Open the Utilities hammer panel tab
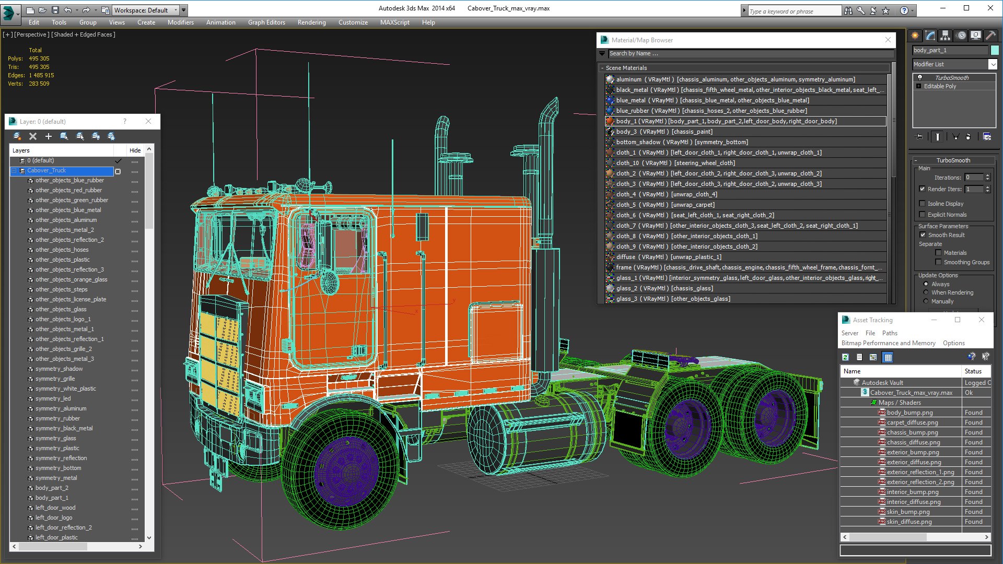 (990, 36)
